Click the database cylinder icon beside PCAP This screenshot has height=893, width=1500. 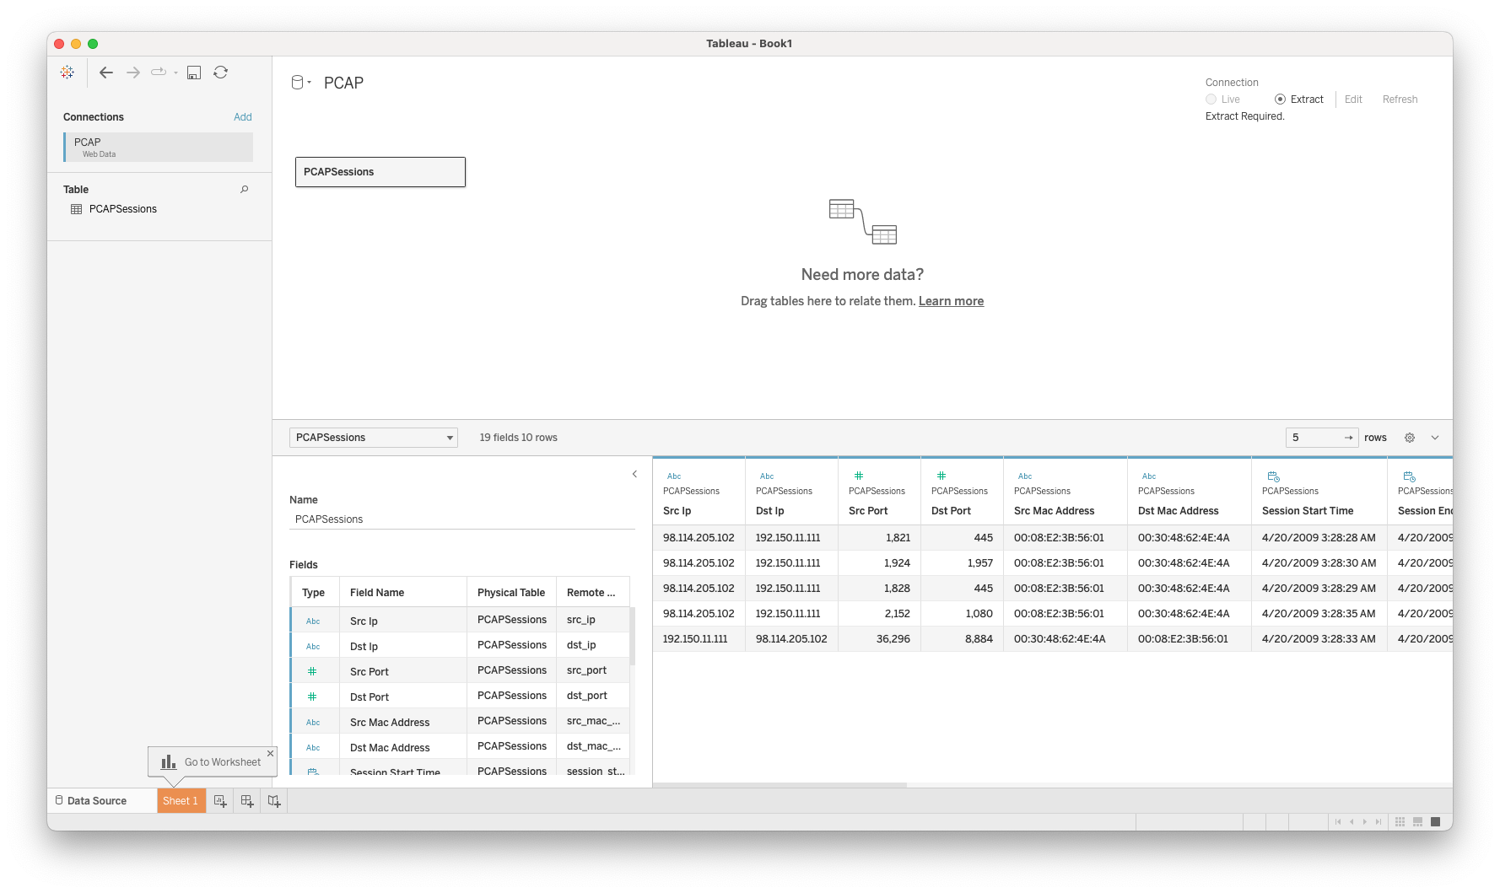297,83
